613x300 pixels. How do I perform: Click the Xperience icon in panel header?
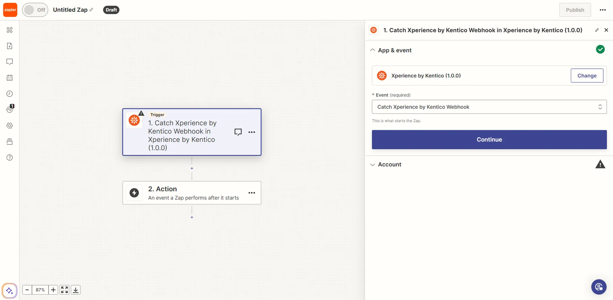[374, 30]
